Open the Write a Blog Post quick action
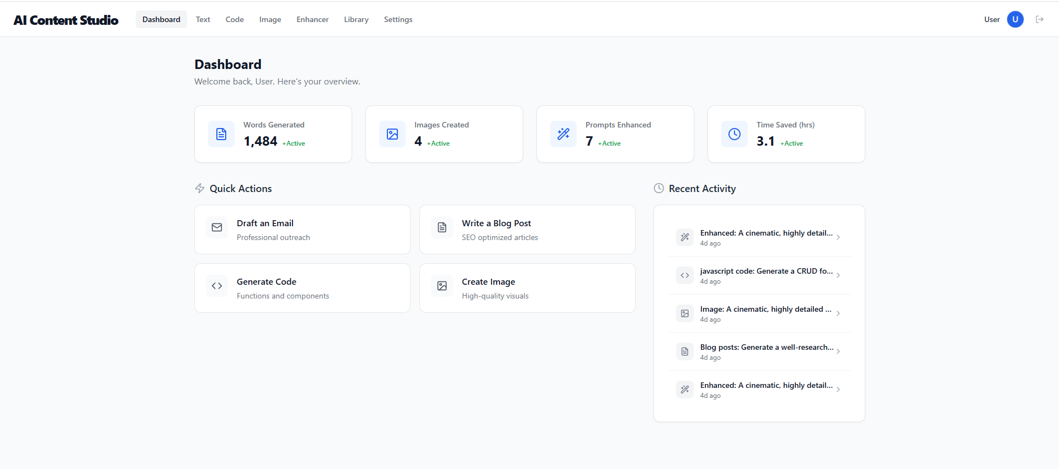Viewport: 1059px width, 469px height. click(x=528, y=230)
